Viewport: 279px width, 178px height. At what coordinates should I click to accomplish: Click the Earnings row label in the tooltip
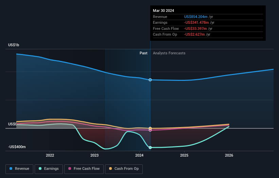[160, 22]
